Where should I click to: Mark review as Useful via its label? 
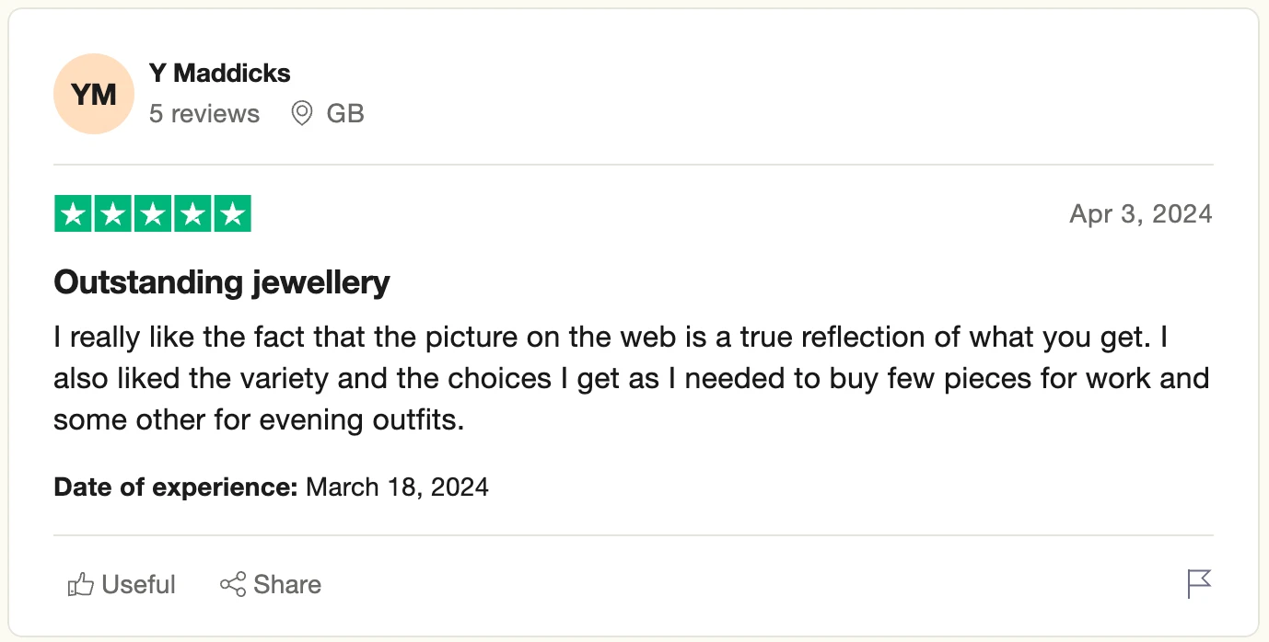(x=138, y=585)
